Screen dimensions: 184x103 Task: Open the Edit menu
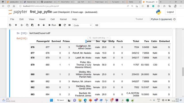click(x=22, y=19)
